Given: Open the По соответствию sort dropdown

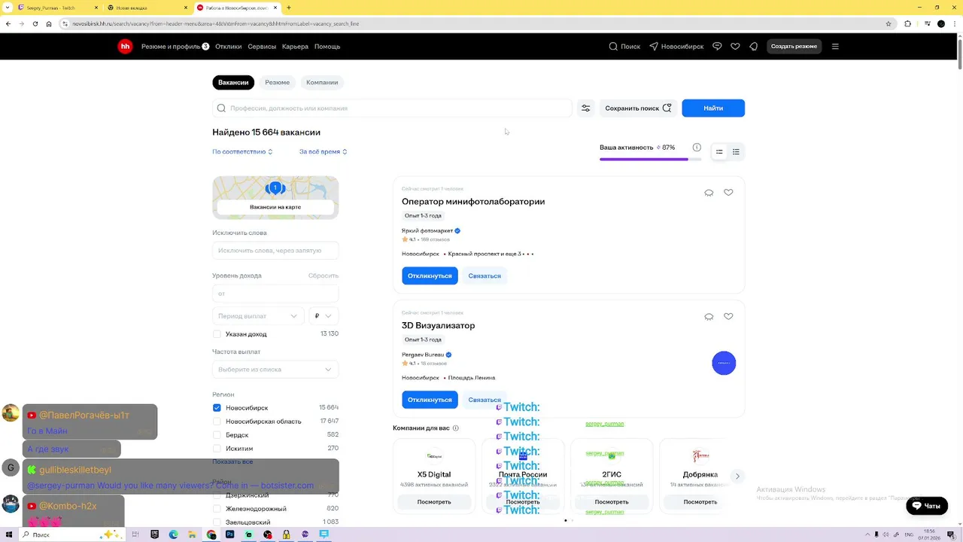Looking at the screenshot, I should (242, 152).
